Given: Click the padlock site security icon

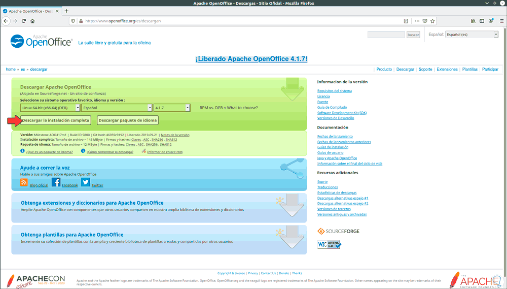Looking at the screenshot, I should point(81,21).
